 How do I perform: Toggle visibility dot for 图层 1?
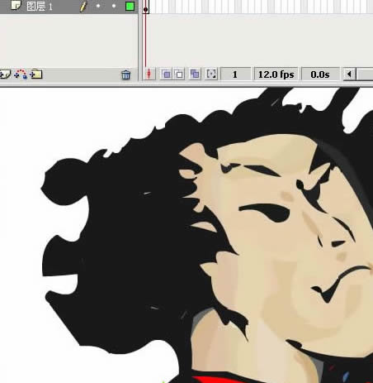98,6
